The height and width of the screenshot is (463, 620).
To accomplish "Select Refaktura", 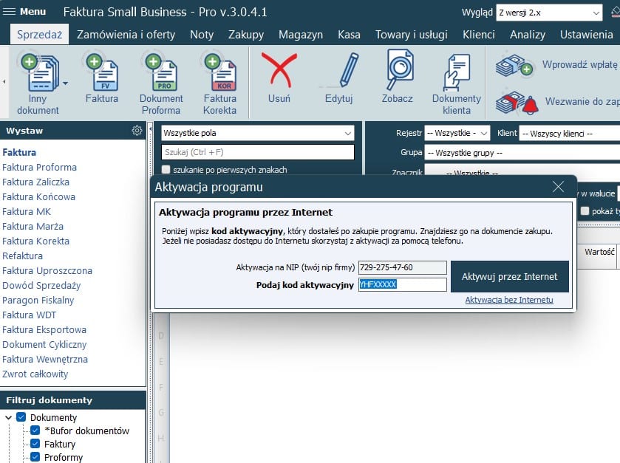I will point(22,256).
